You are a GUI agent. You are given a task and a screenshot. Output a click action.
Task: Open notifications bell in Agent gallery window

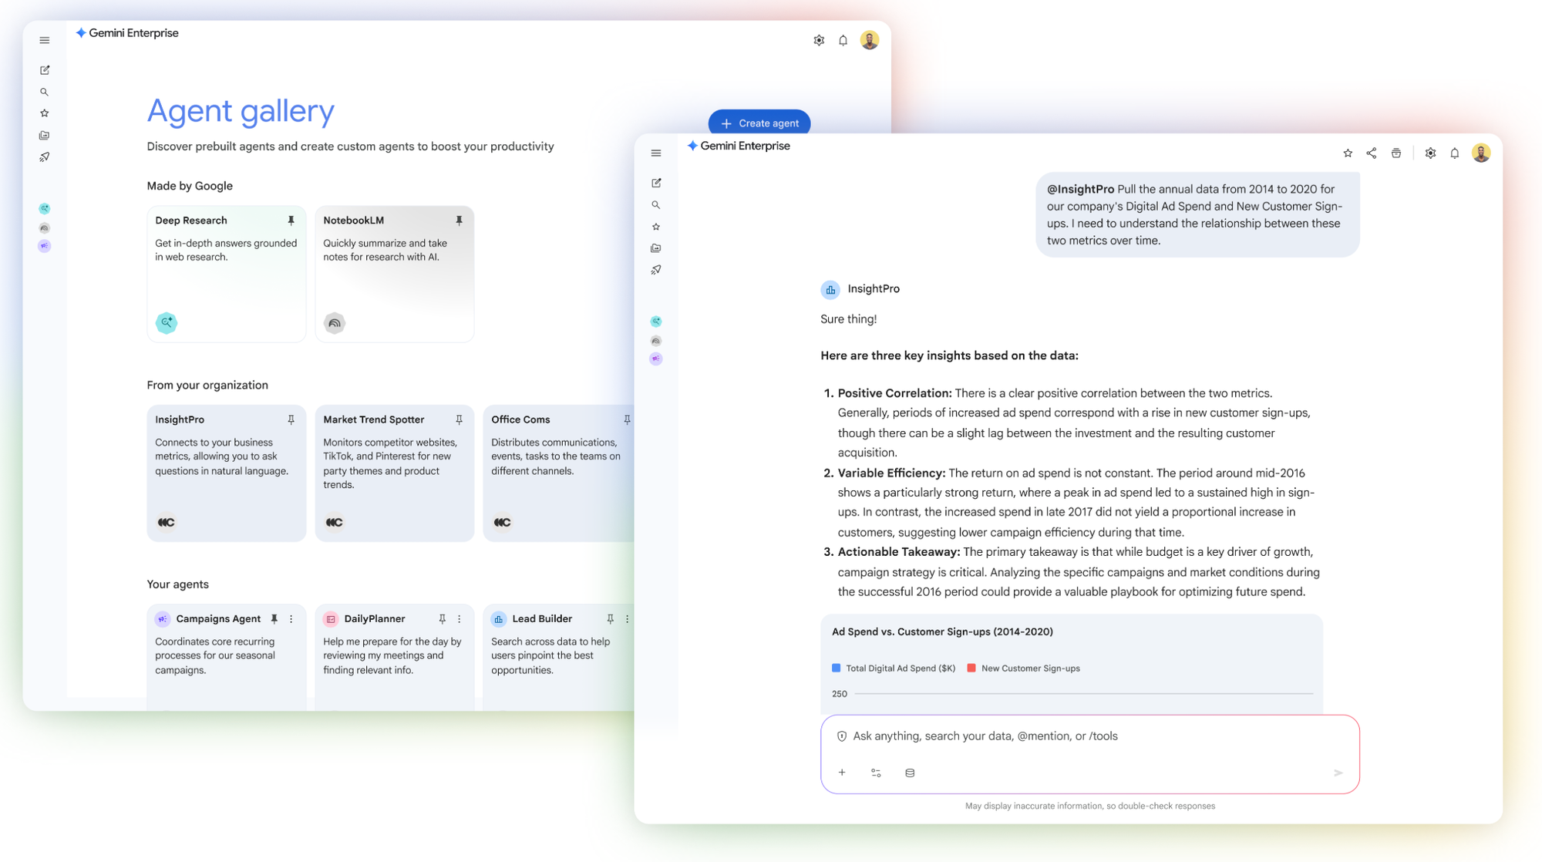843,41
